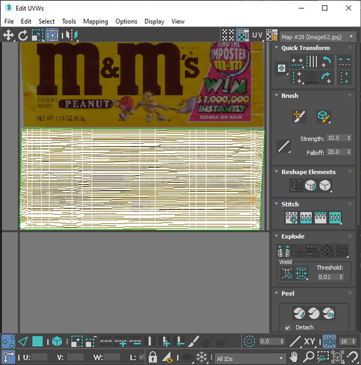Click Quick Peel icon
Screen dimensions: 361x365
coord(299,313)
